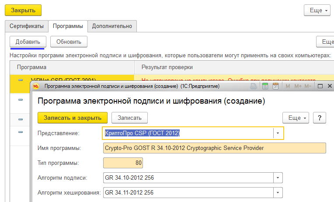This screenshot has height=202, width=334.
Task: Expand the Алгоритм хеширования dropdown arrow
Action: (278, 193)
